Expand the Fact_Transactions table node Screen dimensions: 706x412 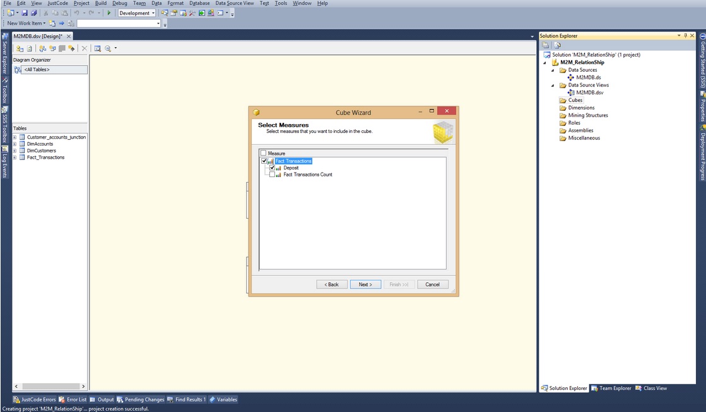point(15,157)
